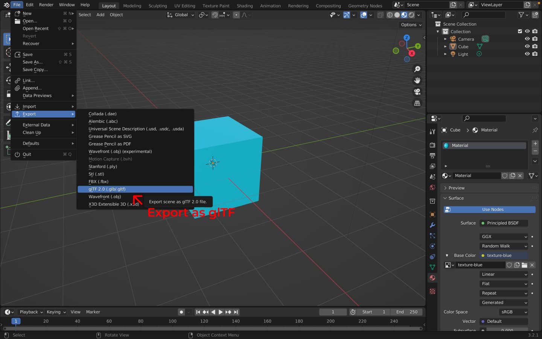Duplicate the Material with new material icon

pyautogui.click(x=512, y=176)
